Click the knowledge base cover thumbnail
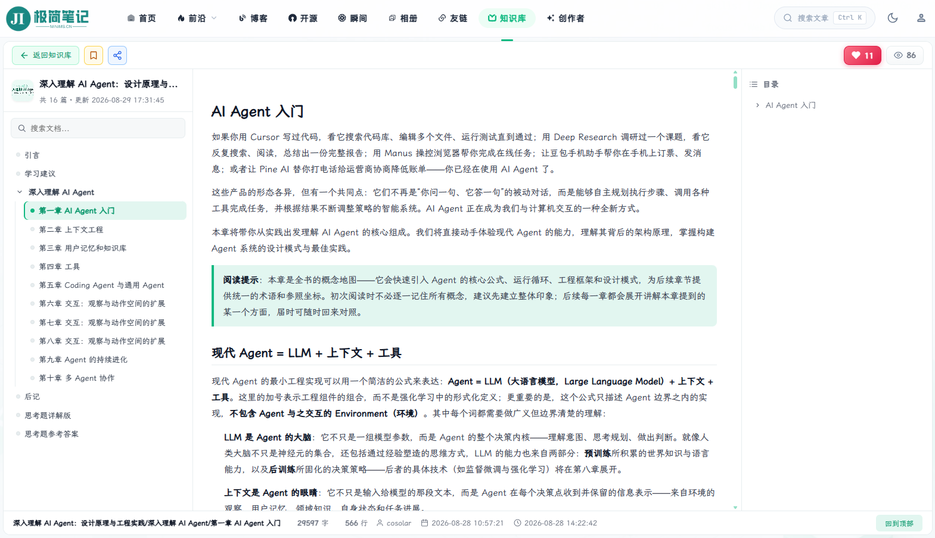935x538 pixels. point(23,91)
